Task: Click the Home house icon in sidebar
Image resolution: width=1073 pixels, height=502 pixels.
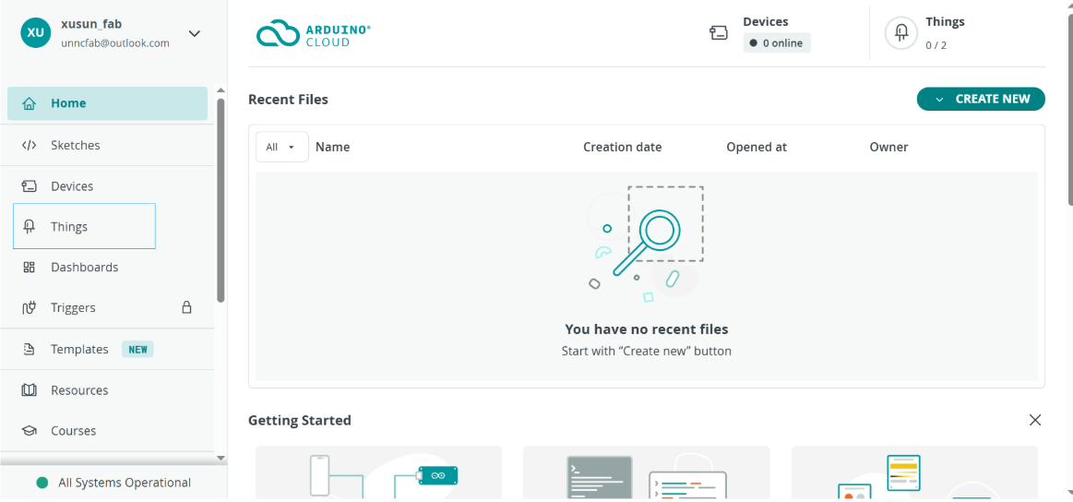Action: (29, 104)
